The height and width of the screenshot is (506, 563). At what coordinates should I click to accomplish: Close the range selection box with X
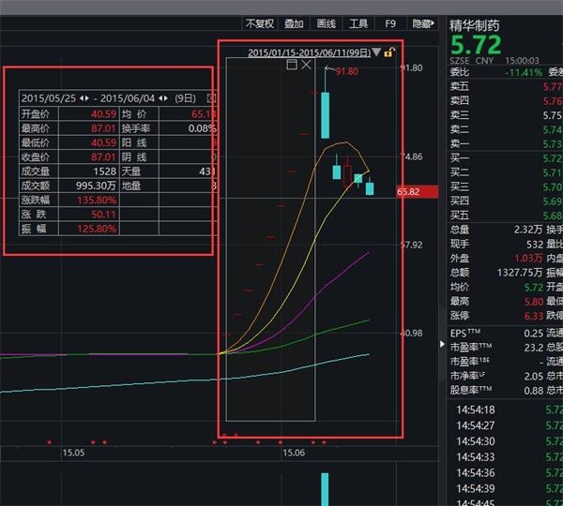click(x=307, y=66)
